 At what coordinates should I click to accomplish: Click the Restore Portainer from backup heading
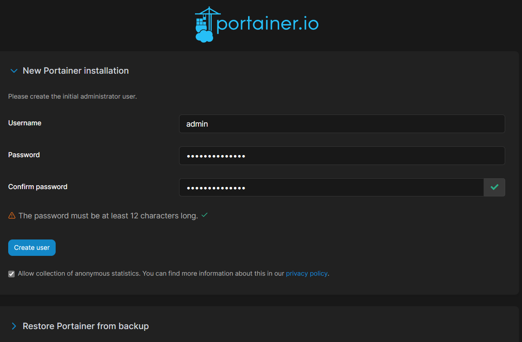tap(86, 326)
